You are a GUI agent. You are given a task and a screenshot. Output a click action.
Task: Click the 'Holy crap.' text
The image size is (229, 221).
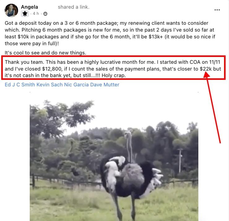click(114, 76)
